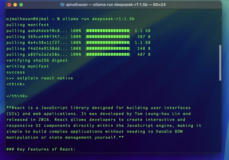The image size is (229, 160).
Task: Click the line starting 'simple to build complex'
Action: (x=94, y=132)
